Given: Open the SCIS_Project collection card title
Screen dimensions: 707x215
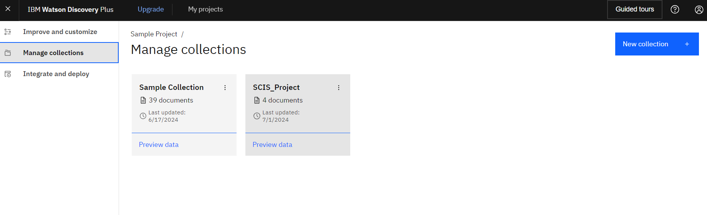Looking at the screenshot, I should pyautogui.click(x=276, y=87).
